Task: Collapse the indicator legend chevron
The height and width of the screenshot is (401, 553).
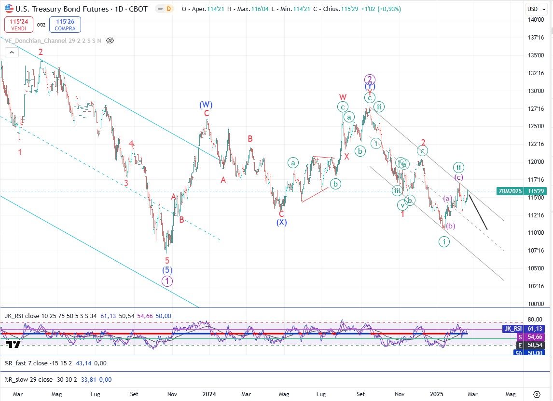Action: tap(12, 53)
